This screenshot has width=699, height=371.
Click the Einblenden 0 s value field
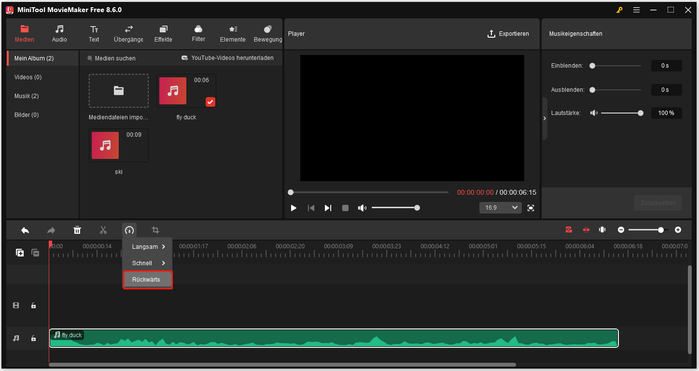tap(666, 66)
